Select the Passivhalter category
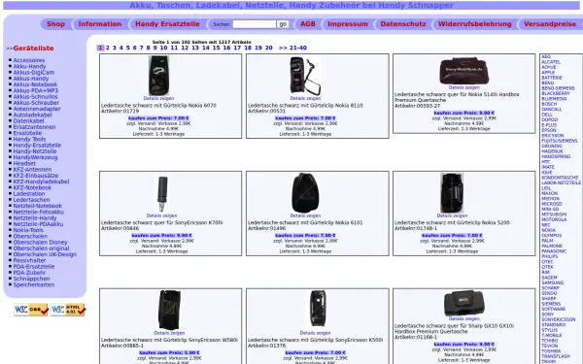 click(x=30, y=260)
